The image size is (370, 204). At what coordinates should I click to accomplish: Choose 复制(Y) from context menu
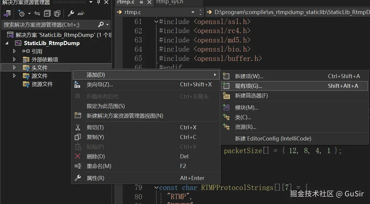146,137
